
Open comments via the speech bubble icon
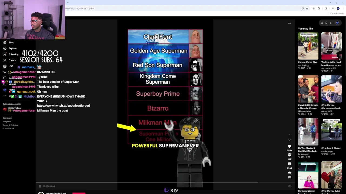click(290, 155)
